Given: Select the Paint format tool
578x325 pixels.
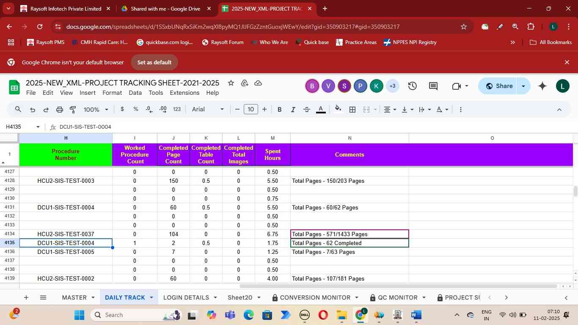Looking at the screenshot, I should tap(73, 109).
